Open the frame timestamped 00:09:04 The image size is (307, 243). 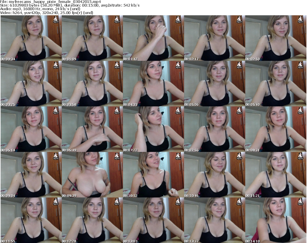click(31, 175)
